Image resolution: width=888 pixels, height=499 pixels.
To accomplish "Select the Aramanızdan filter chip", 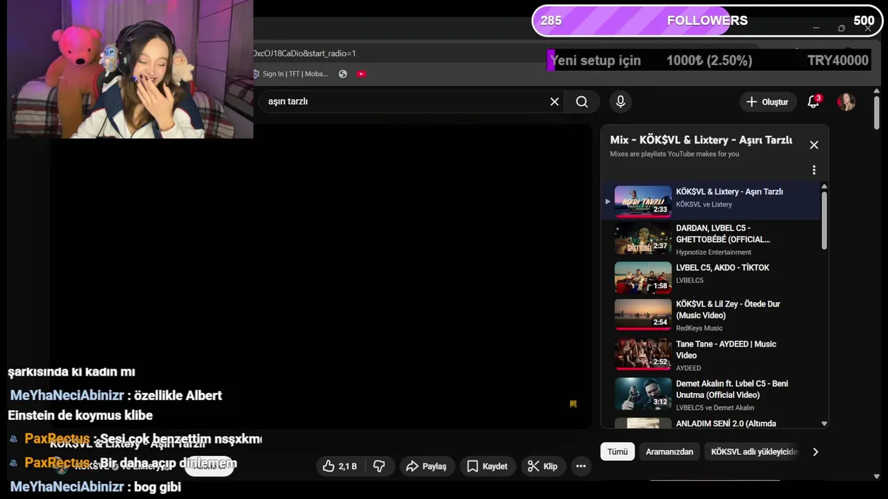I will click(x=669, y=452).
